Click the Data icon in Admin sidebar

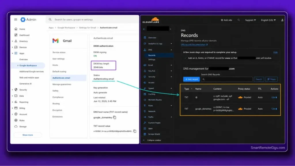tap(16, 96)
